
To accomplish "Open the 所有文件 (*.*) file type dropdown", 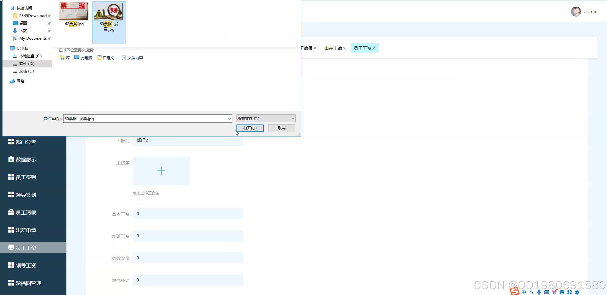I will (x=266, y=118).
